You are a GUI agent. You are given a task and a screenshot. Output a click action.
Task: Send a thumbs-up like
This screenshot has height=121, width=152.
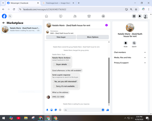pos(108,110)
